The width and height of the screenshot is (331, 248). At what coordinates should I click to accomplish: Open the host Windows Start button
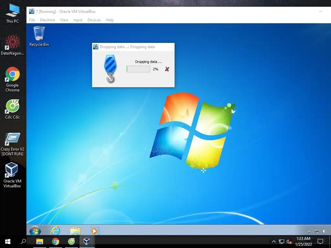pyautogui.click(x=8, y=242)
